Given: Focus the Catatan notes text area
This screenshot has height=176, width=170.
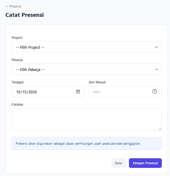Looking at the screenshot, I should coord(87,119).
